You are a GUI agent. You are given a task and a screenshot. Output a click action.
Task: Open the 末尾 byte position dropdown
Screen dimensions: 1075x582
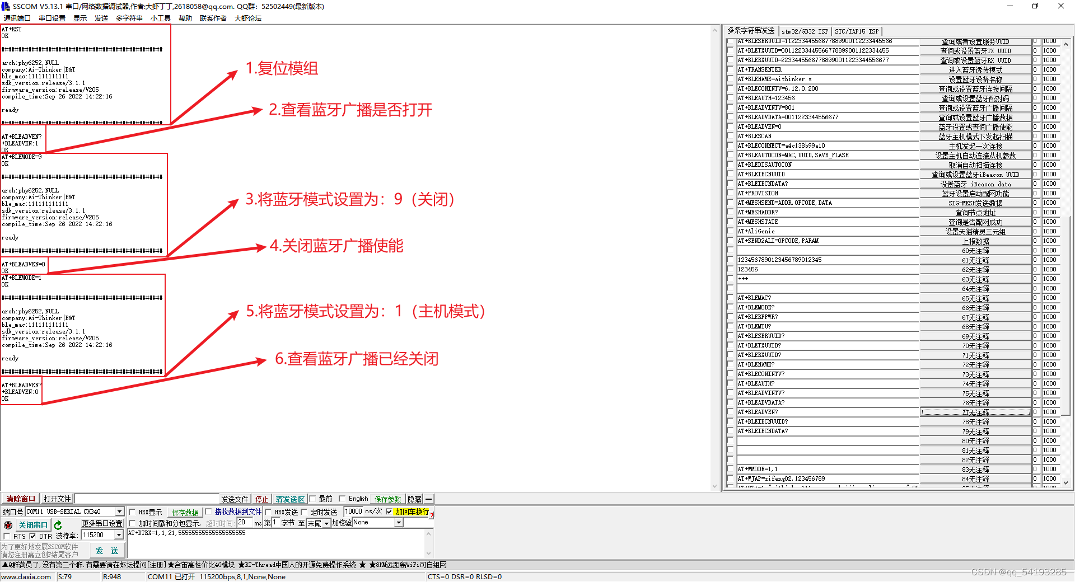point(326,523)
